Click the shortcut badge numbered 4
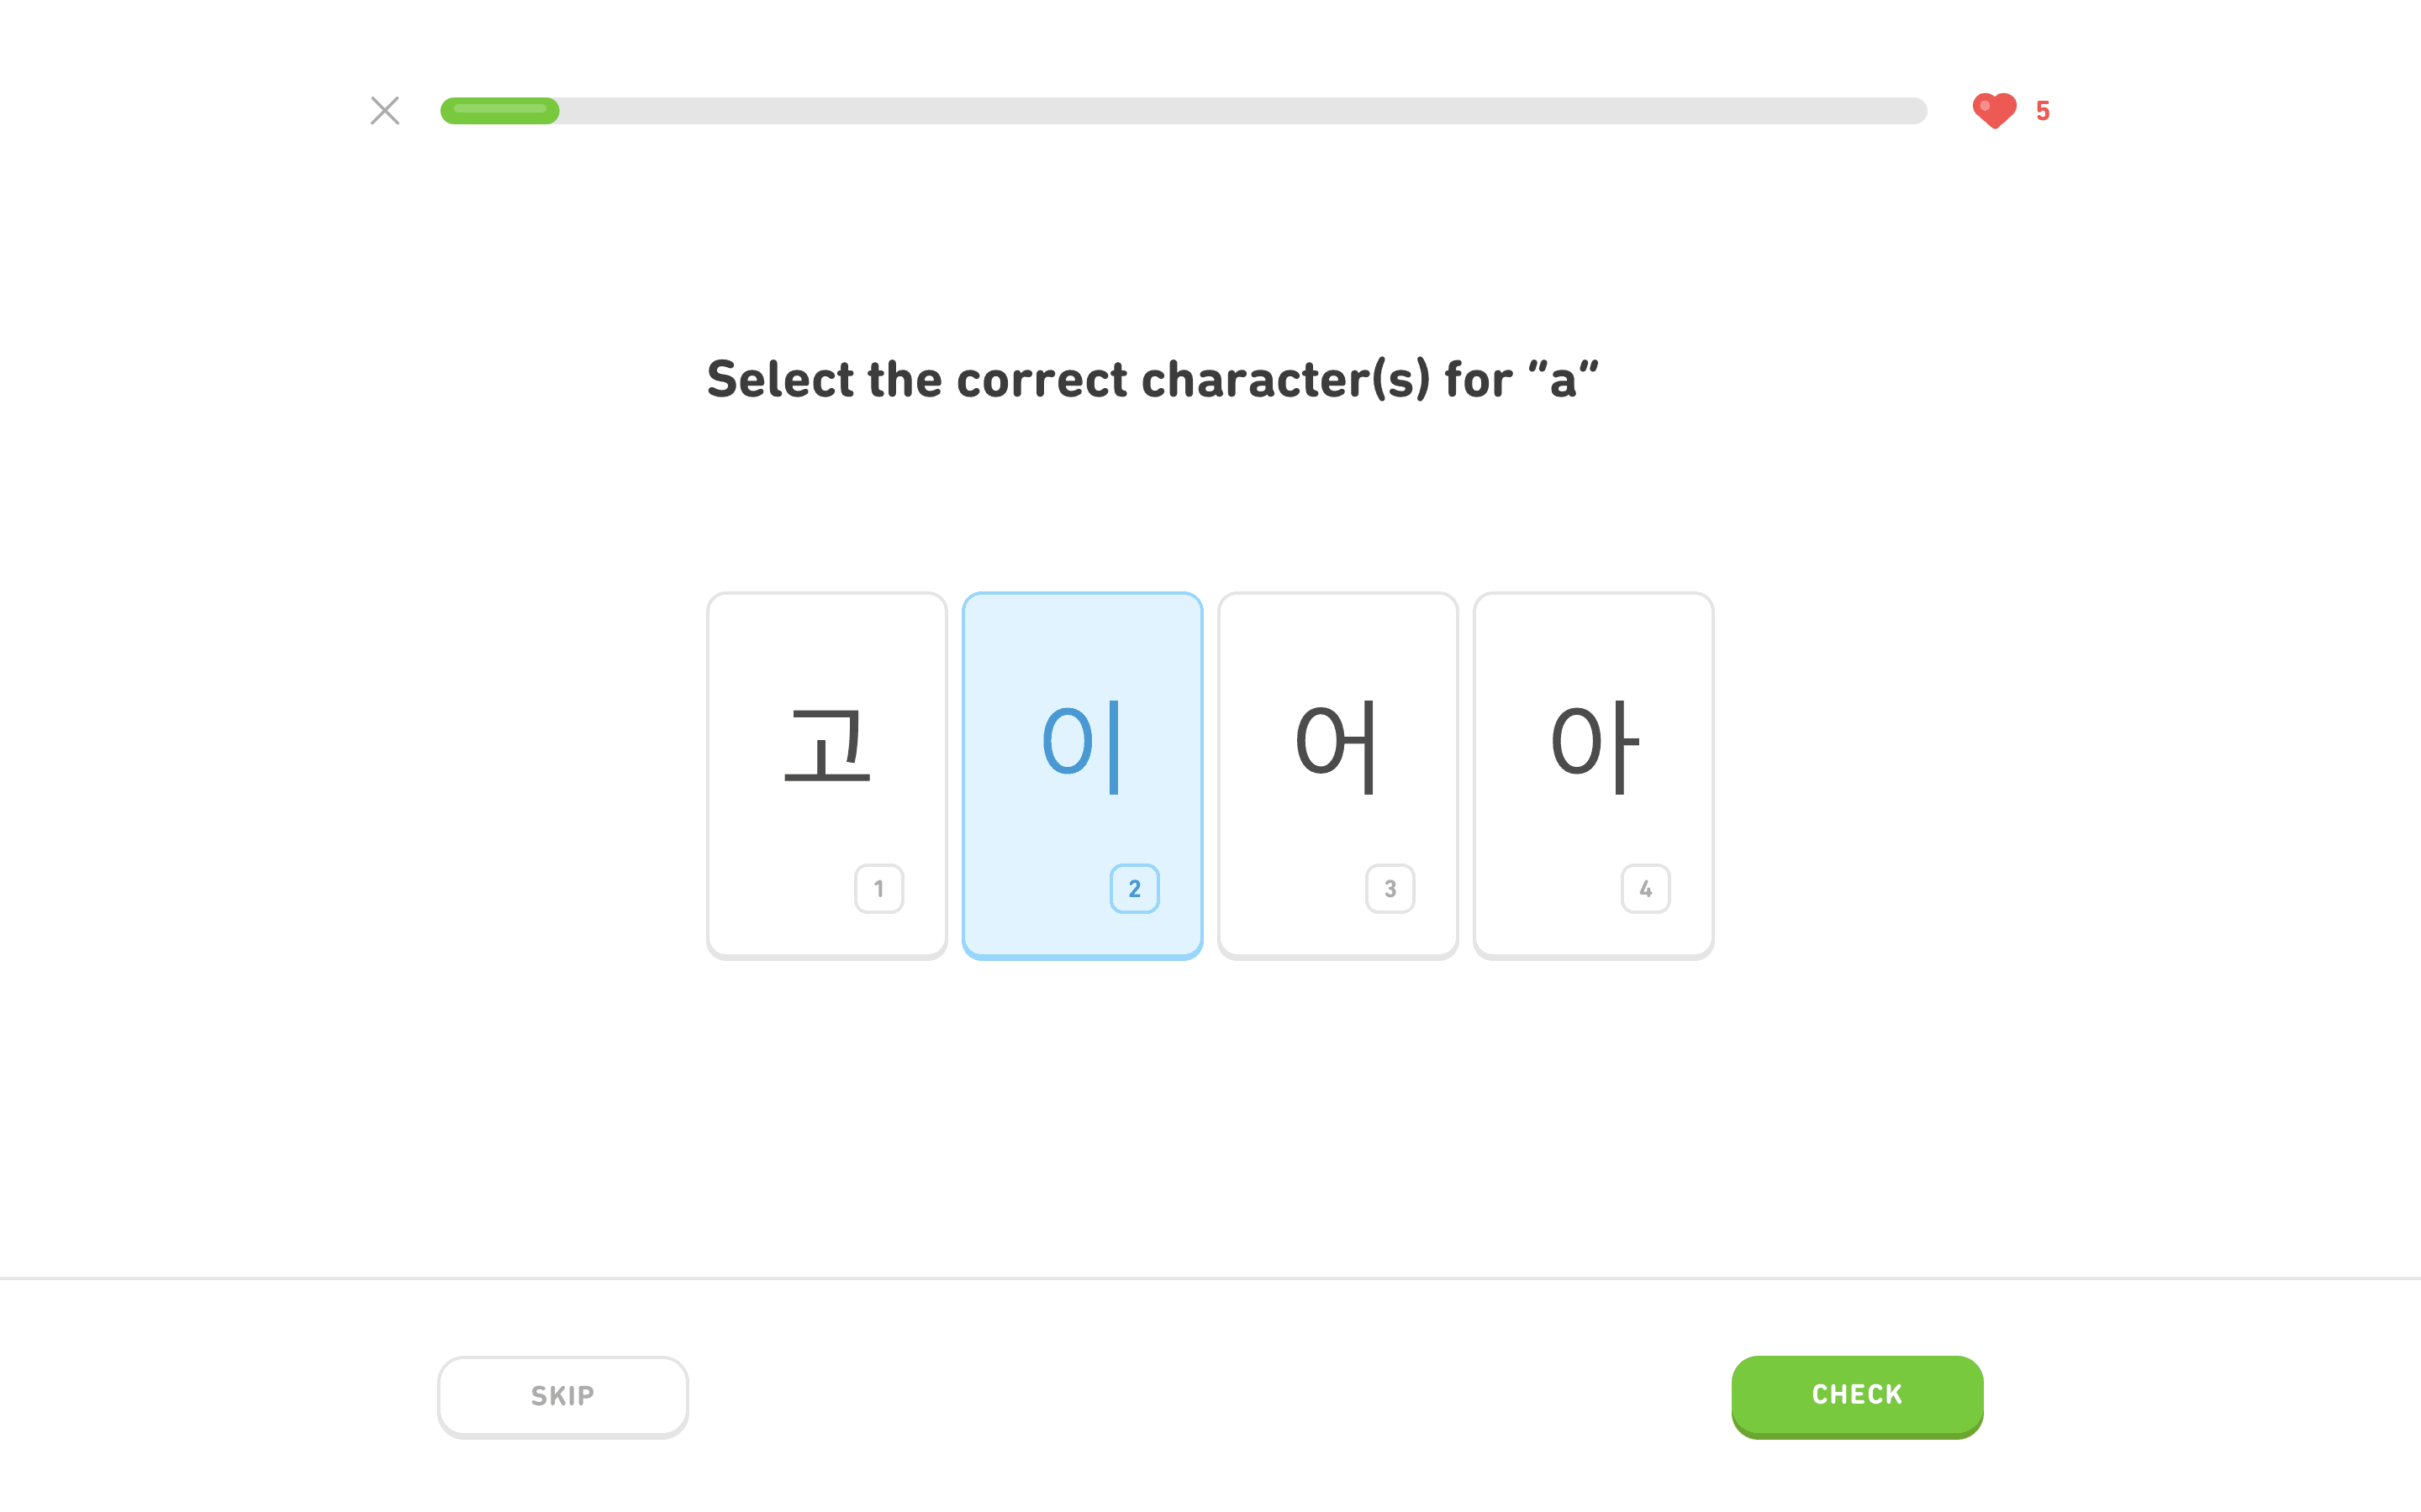Image resolution: width=2421 pixels, height=1512 pixels. pos(1646,888)
